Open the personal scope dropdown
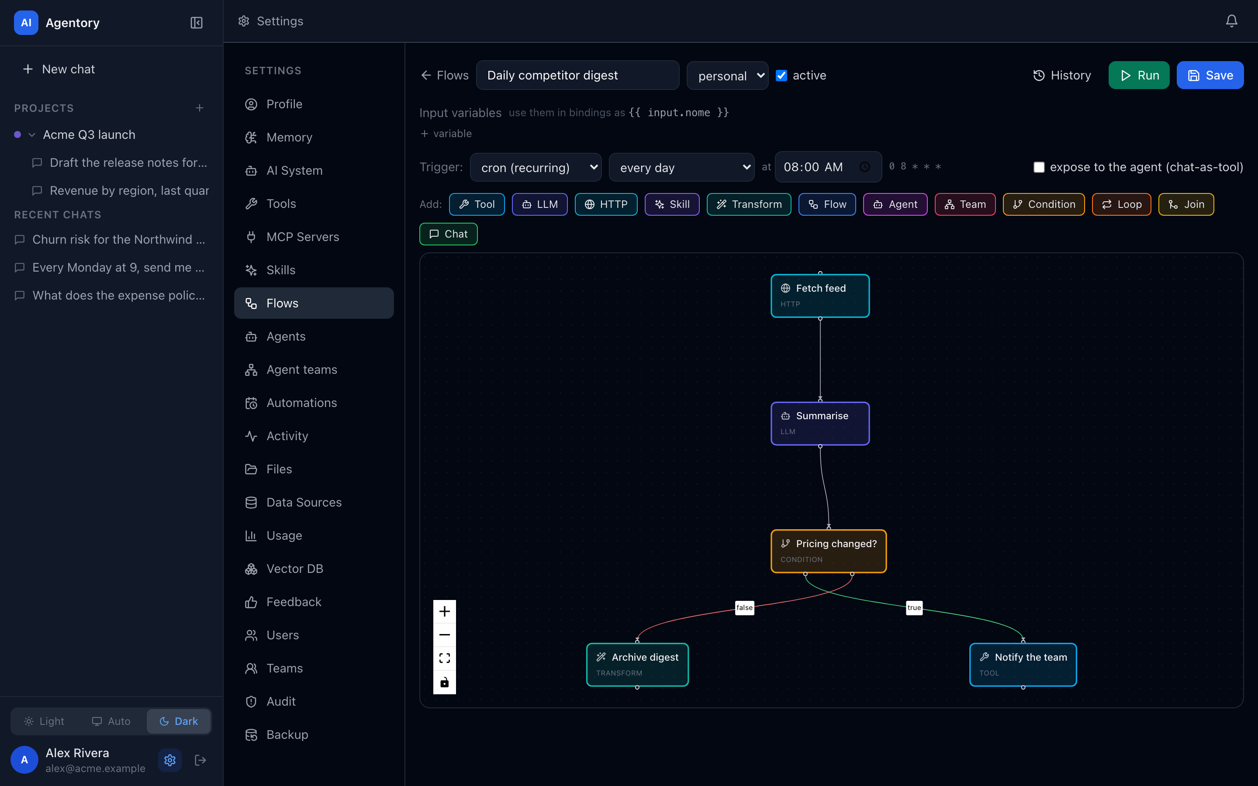Image resolution: width=1258 pixels, height=786 pixels. [728, 76]
